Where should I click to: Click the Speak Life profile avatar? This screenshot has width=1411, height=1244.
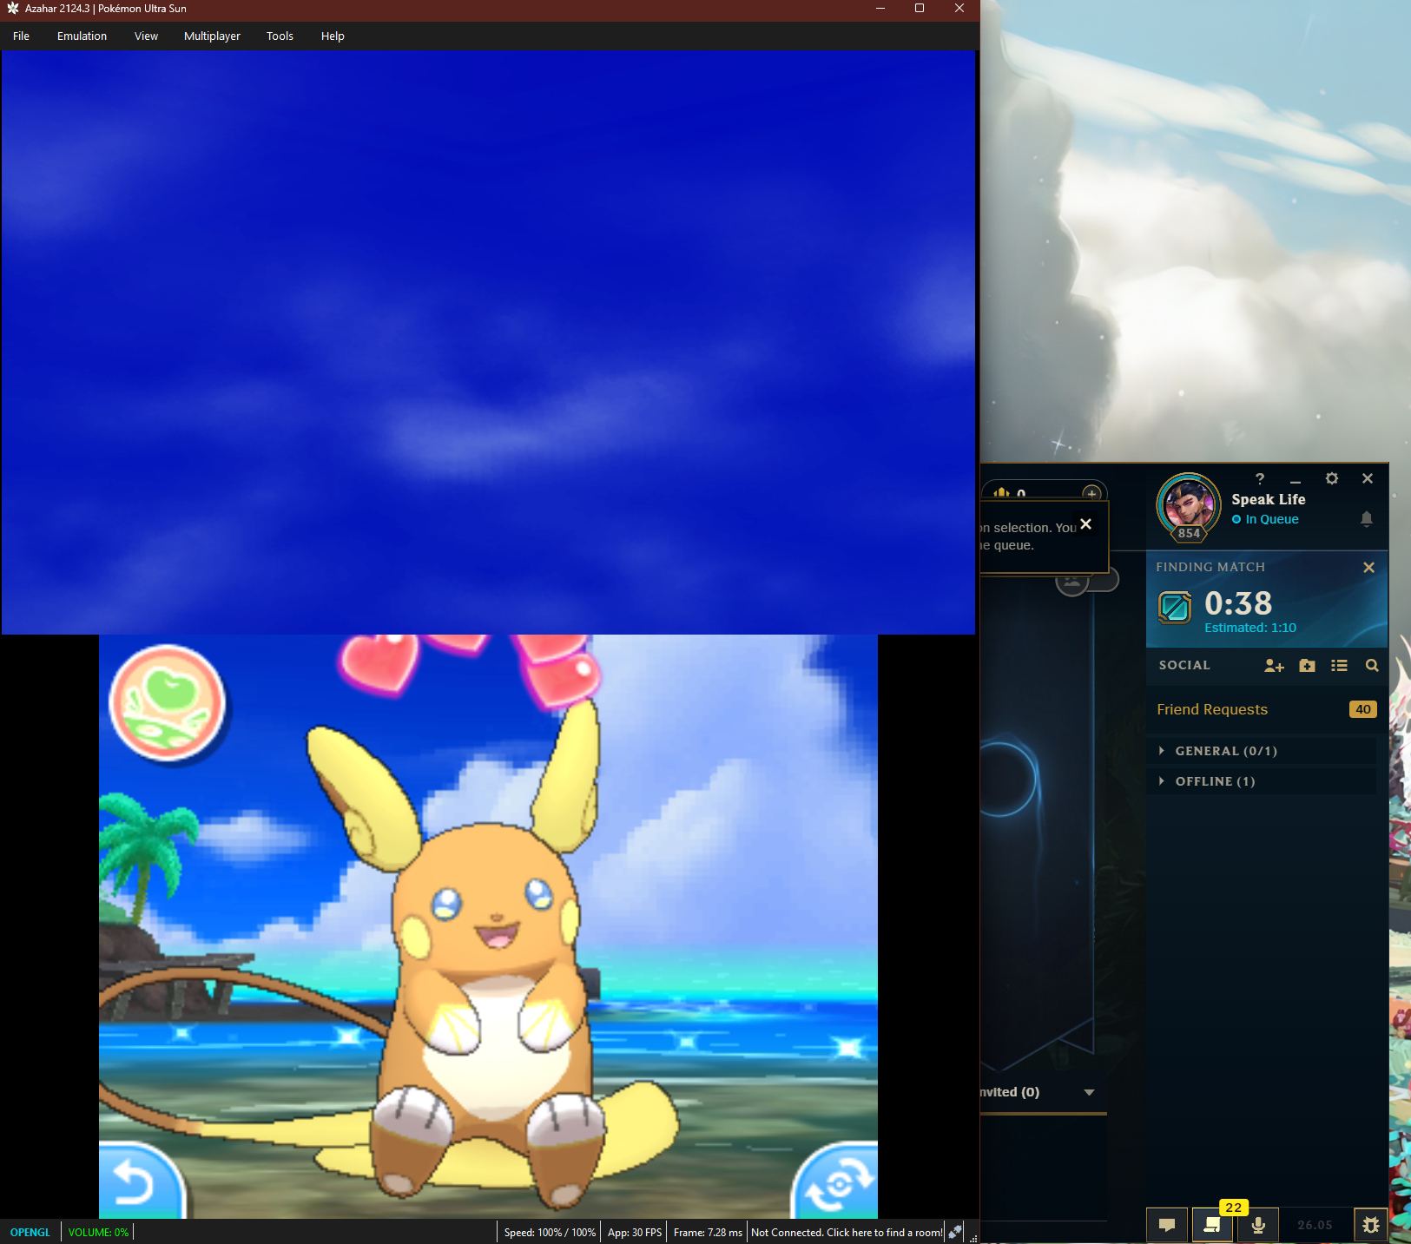coord(1189,506)
